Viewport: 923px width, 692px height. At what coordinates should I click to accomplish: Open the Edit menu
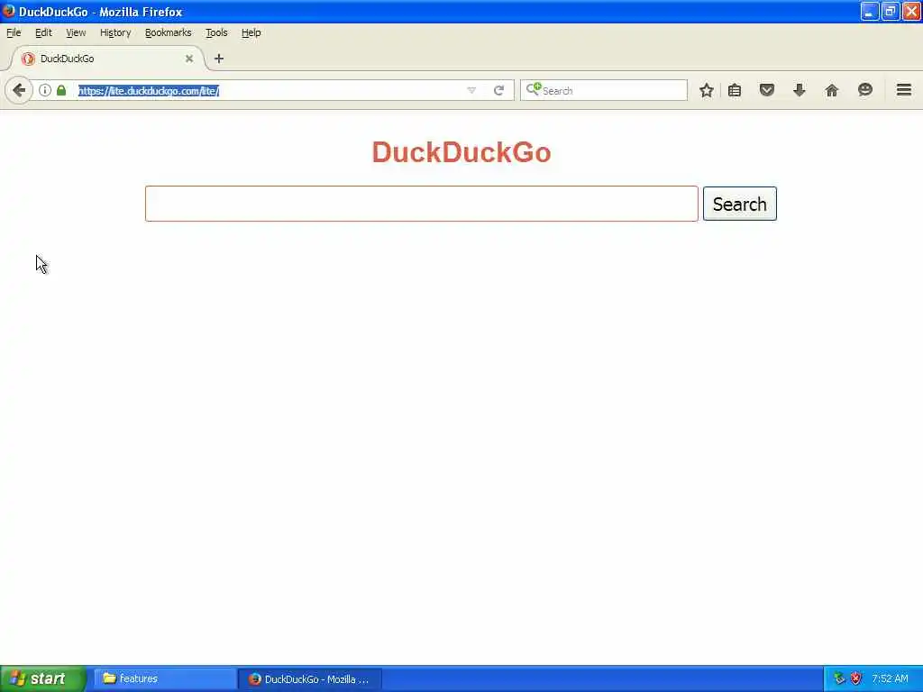[x=43, y=32]
